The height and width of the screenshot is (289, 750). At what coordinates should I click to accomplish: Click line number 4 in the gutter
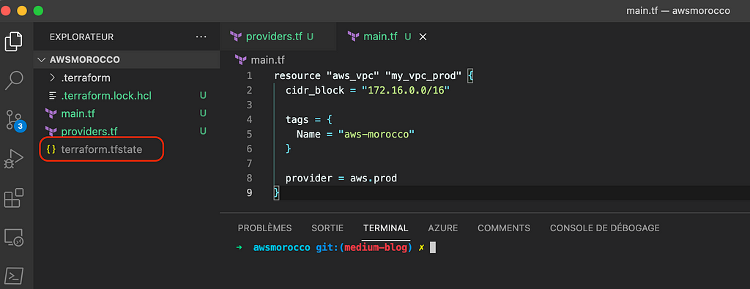249,119
